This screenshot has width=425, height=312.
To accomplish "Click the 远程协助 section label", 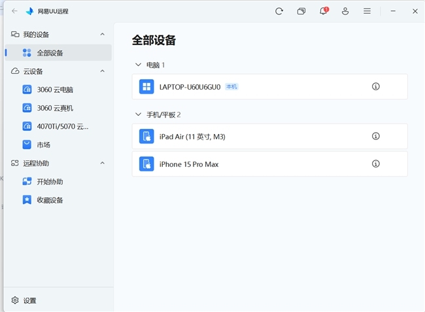I will tap(36, 163).
